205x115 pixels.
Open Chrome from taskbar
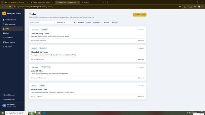click(x=39, y=113)
